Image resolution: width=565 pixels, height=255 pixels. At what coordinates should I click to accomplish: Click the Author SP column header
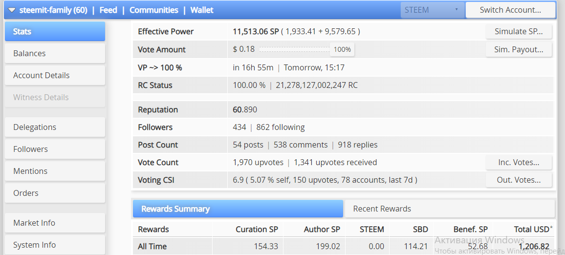click(322, 229)
